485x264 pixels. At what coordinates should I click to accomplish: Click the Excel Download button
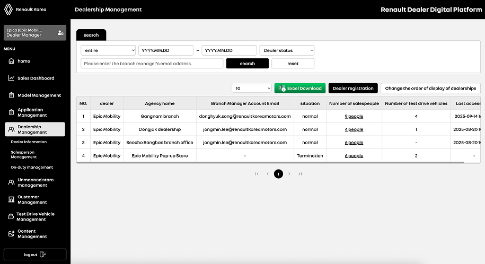coord(300,89)
